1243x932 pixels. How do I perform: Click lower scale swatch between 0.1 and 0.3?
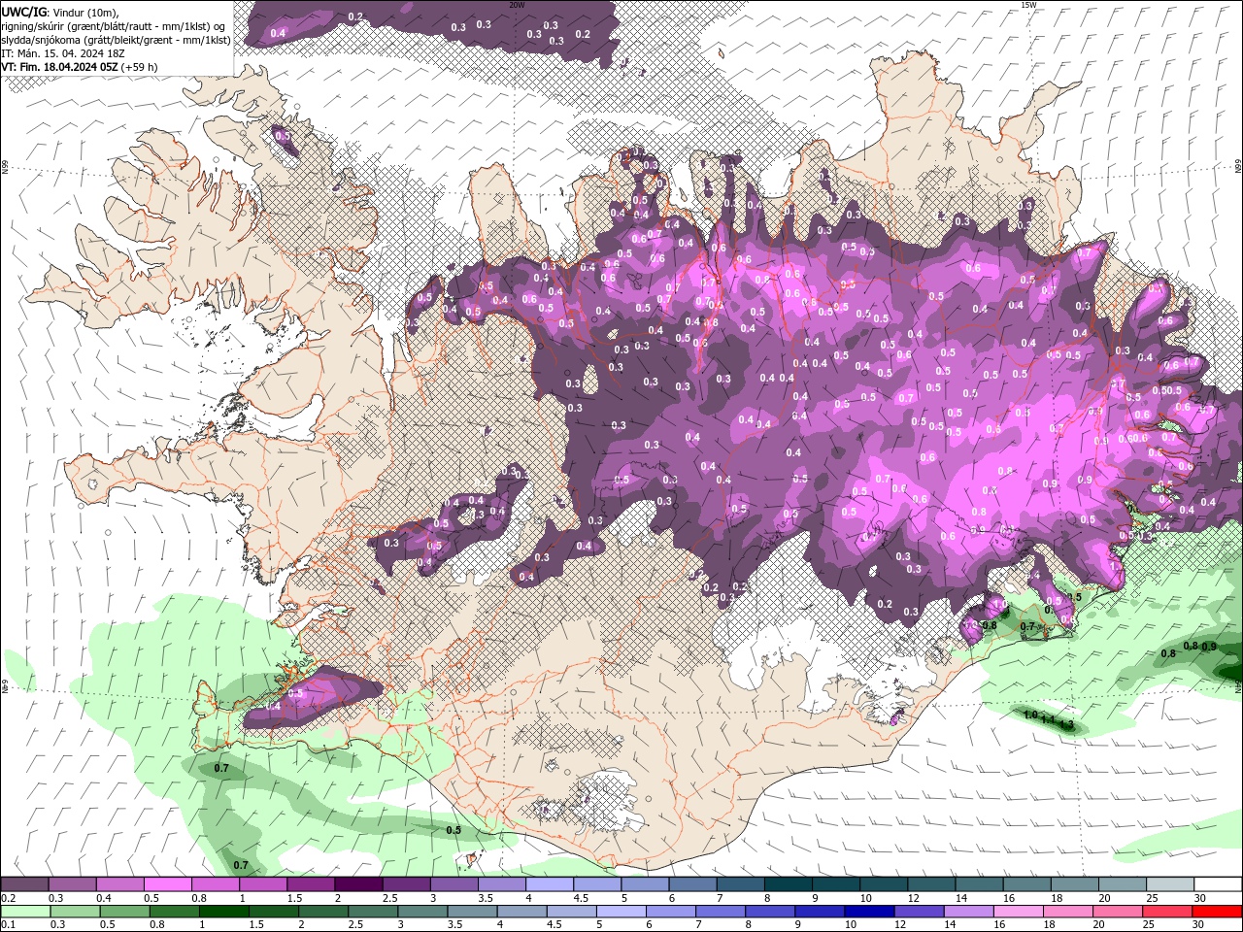point(25,912)
